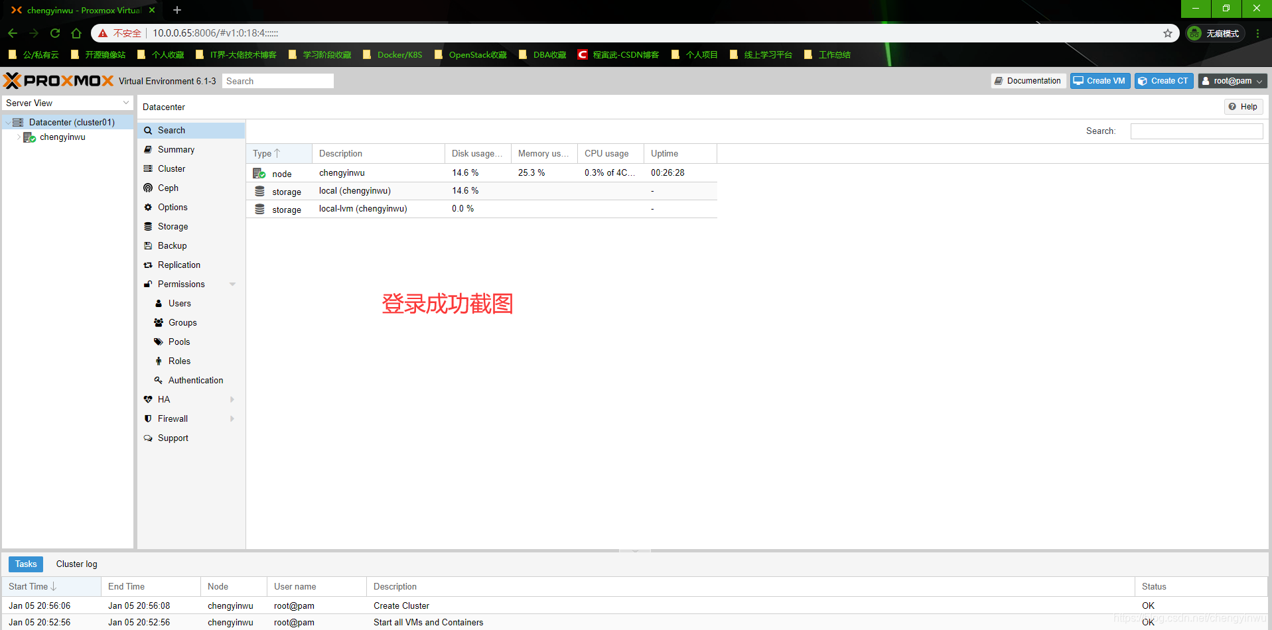Image resolution: width=1272 pixels, height=630 pixels.
Task: Open the Options gear icon
Action: click(148, 208)
